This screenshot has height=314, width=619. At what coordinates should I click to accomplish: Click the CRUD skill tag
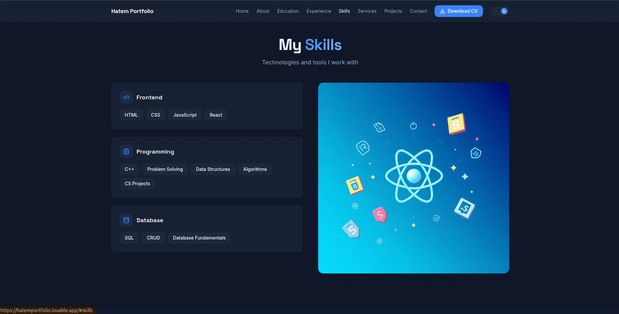point(153,238)
